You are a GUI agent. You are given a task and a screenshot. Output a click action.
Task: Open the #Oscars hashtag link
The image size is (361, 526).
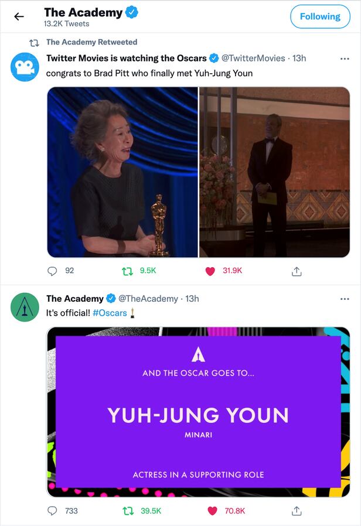coord(110,313)
